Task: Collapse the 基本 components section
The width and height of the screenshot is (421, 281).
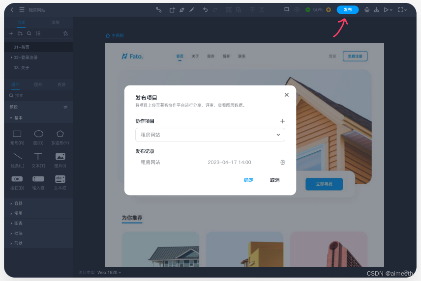Action: point(11,118)
